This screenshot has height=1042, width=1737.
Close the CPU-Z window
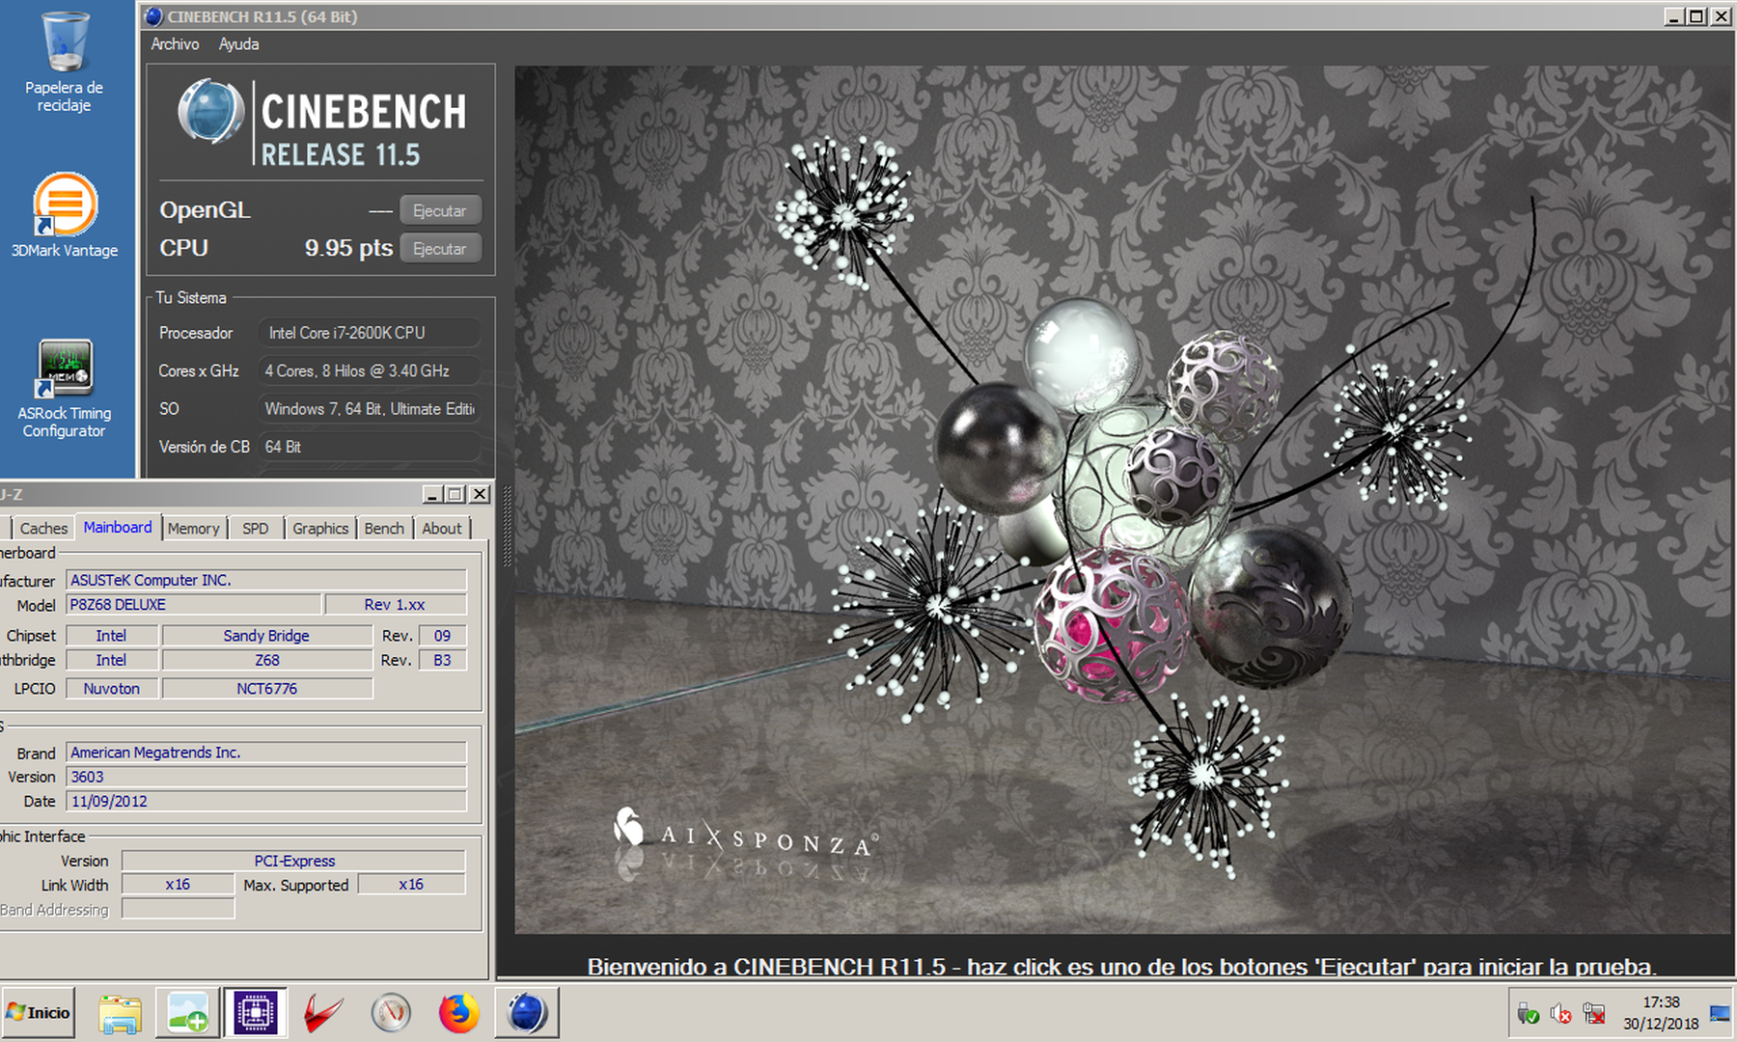480,494
